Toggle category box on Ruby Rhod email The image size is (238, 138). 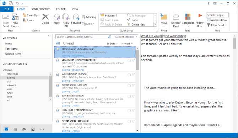coord(129,111)
